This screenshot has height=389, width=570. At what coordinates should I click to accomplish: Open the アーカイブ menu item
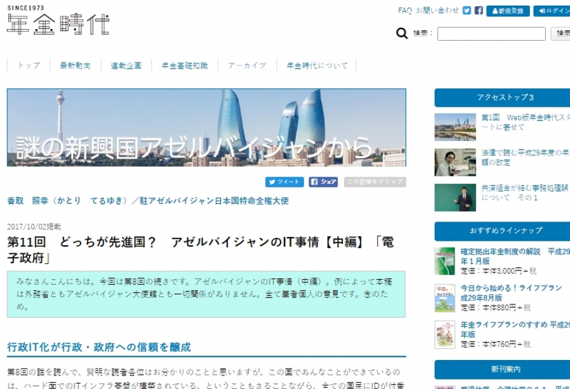click(247, 65)
